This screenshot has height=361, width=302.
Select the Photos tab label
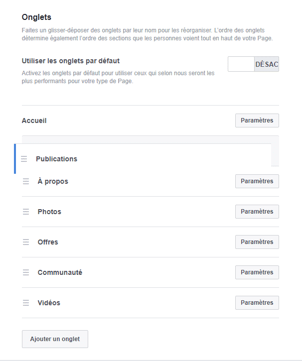(x=49, y=212)
